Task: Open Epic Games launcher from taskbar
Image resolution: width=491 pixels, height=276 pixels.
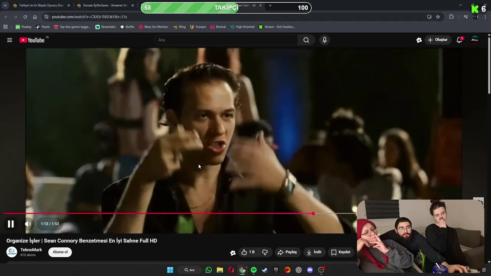Action: 276,270
